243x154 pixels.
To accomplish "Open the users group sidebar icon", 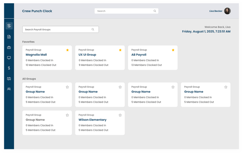I will pos(9,89).
